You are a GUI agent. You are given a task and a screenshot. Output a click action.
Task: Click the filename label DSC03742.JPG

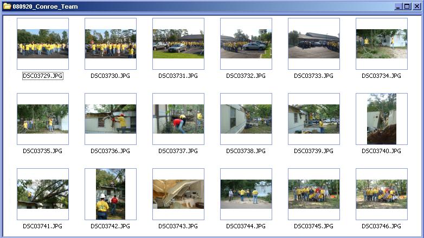[110, 226]
